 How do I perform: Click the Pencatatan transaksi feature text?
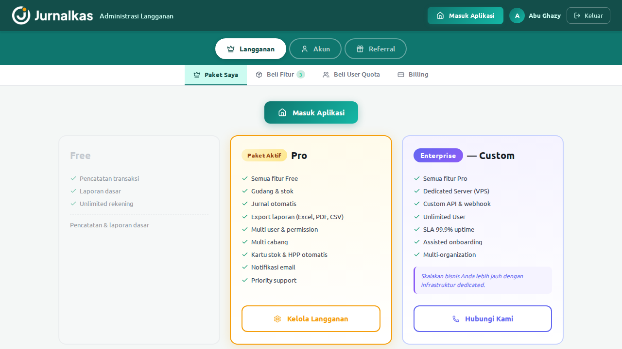(109, 178)
